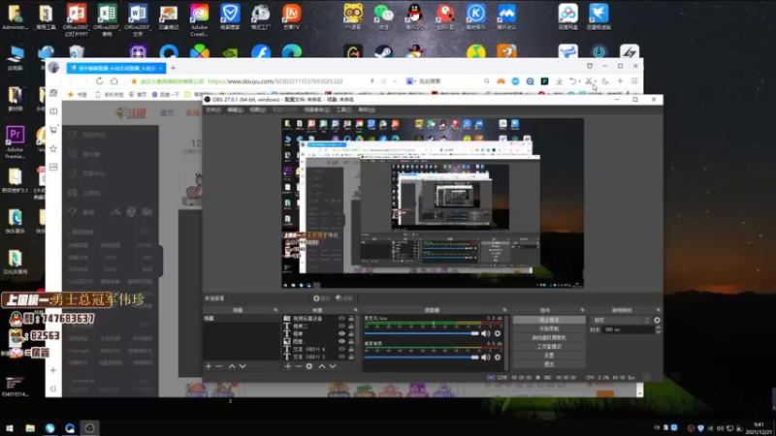This screenshot has height=436, width=776.
Task: Lock the image source row
Action: tap(351, 341)
